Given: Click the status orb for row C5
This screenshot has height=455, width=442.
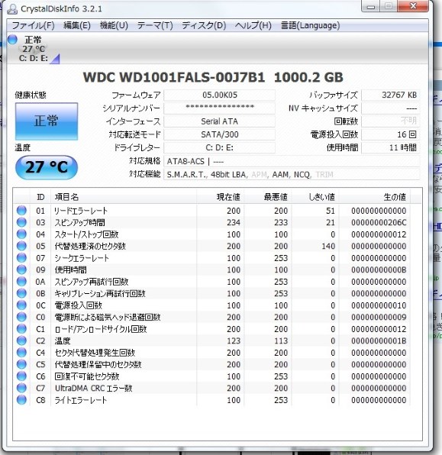Looking at the screenshot, I should click(21, 364).
